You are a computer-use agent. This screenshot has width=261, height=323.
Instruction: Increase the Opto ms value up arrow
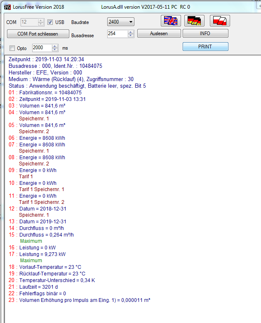(54, 46)
